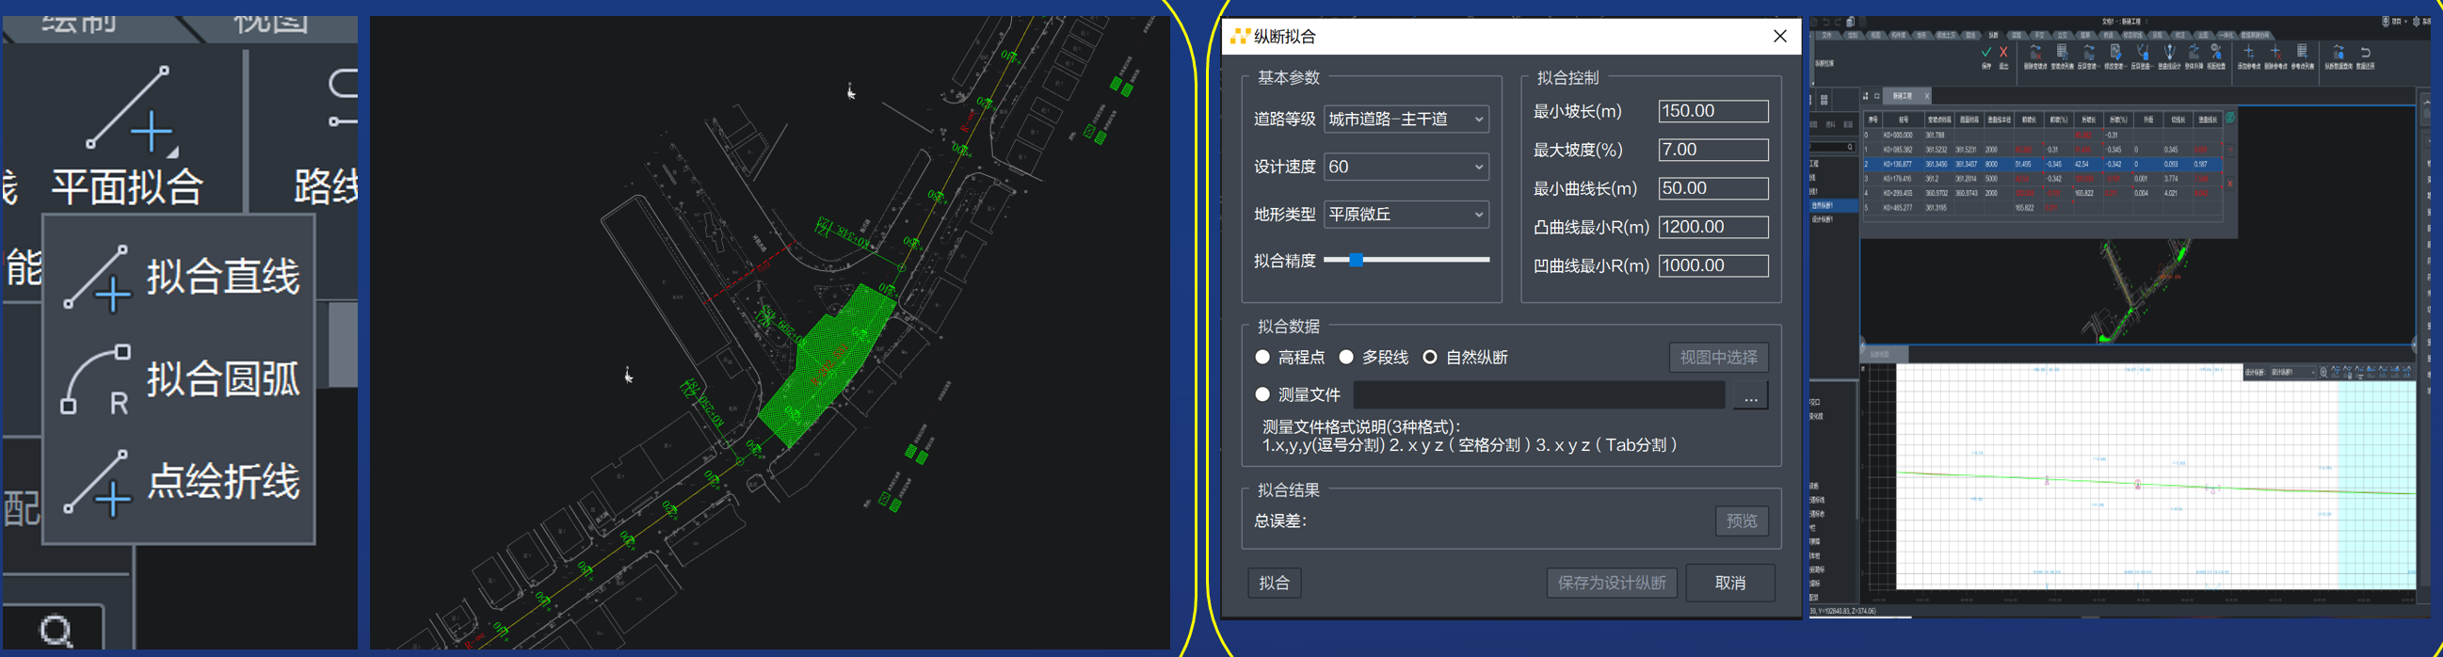
Task: Expand the 设计速度 dropdown
Action: tap(1406, 167)
